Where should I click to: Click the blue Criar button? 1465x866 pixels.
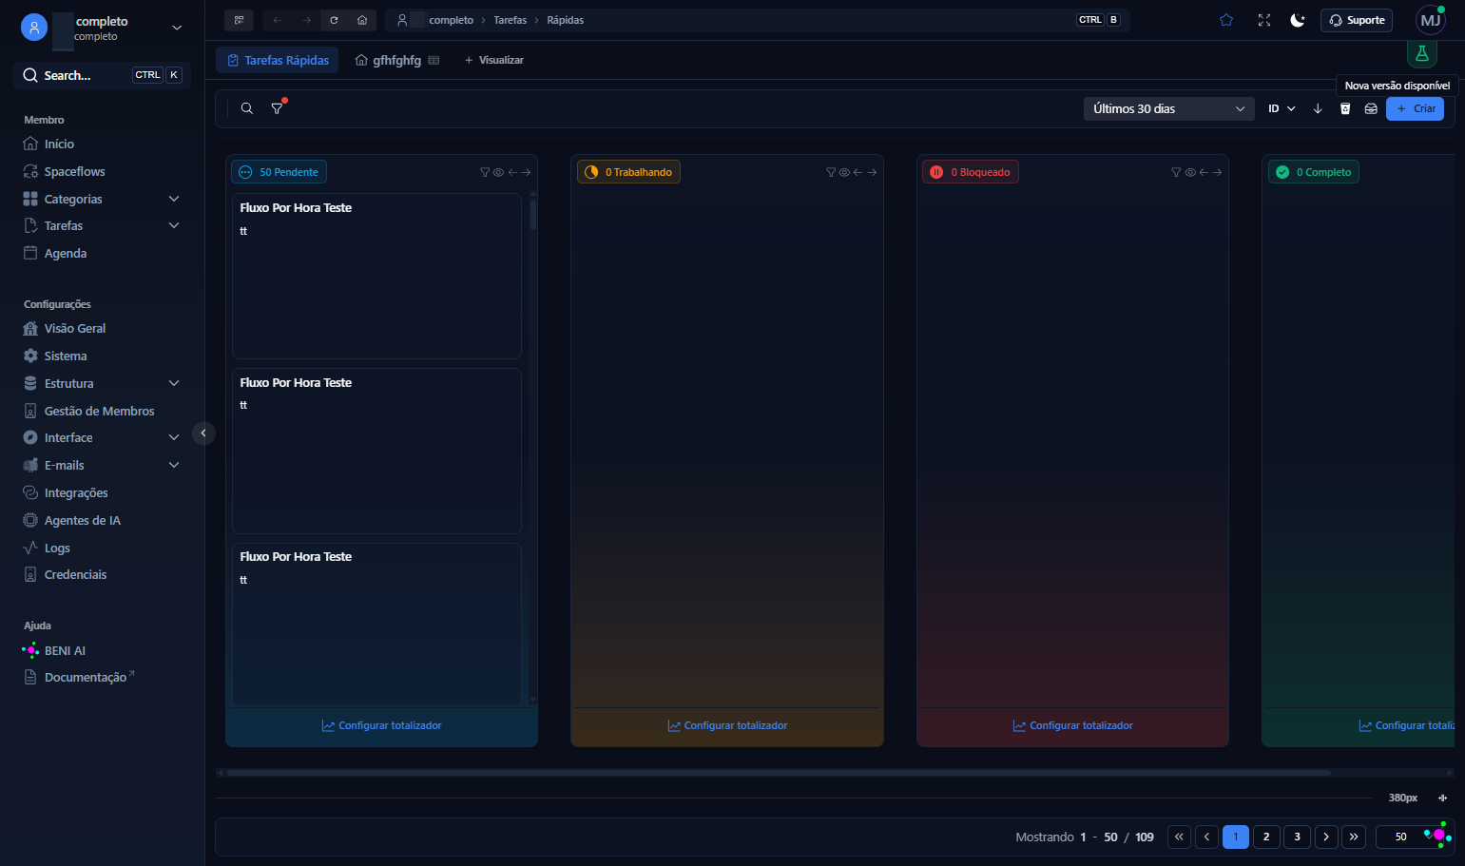coord(1415,108)
